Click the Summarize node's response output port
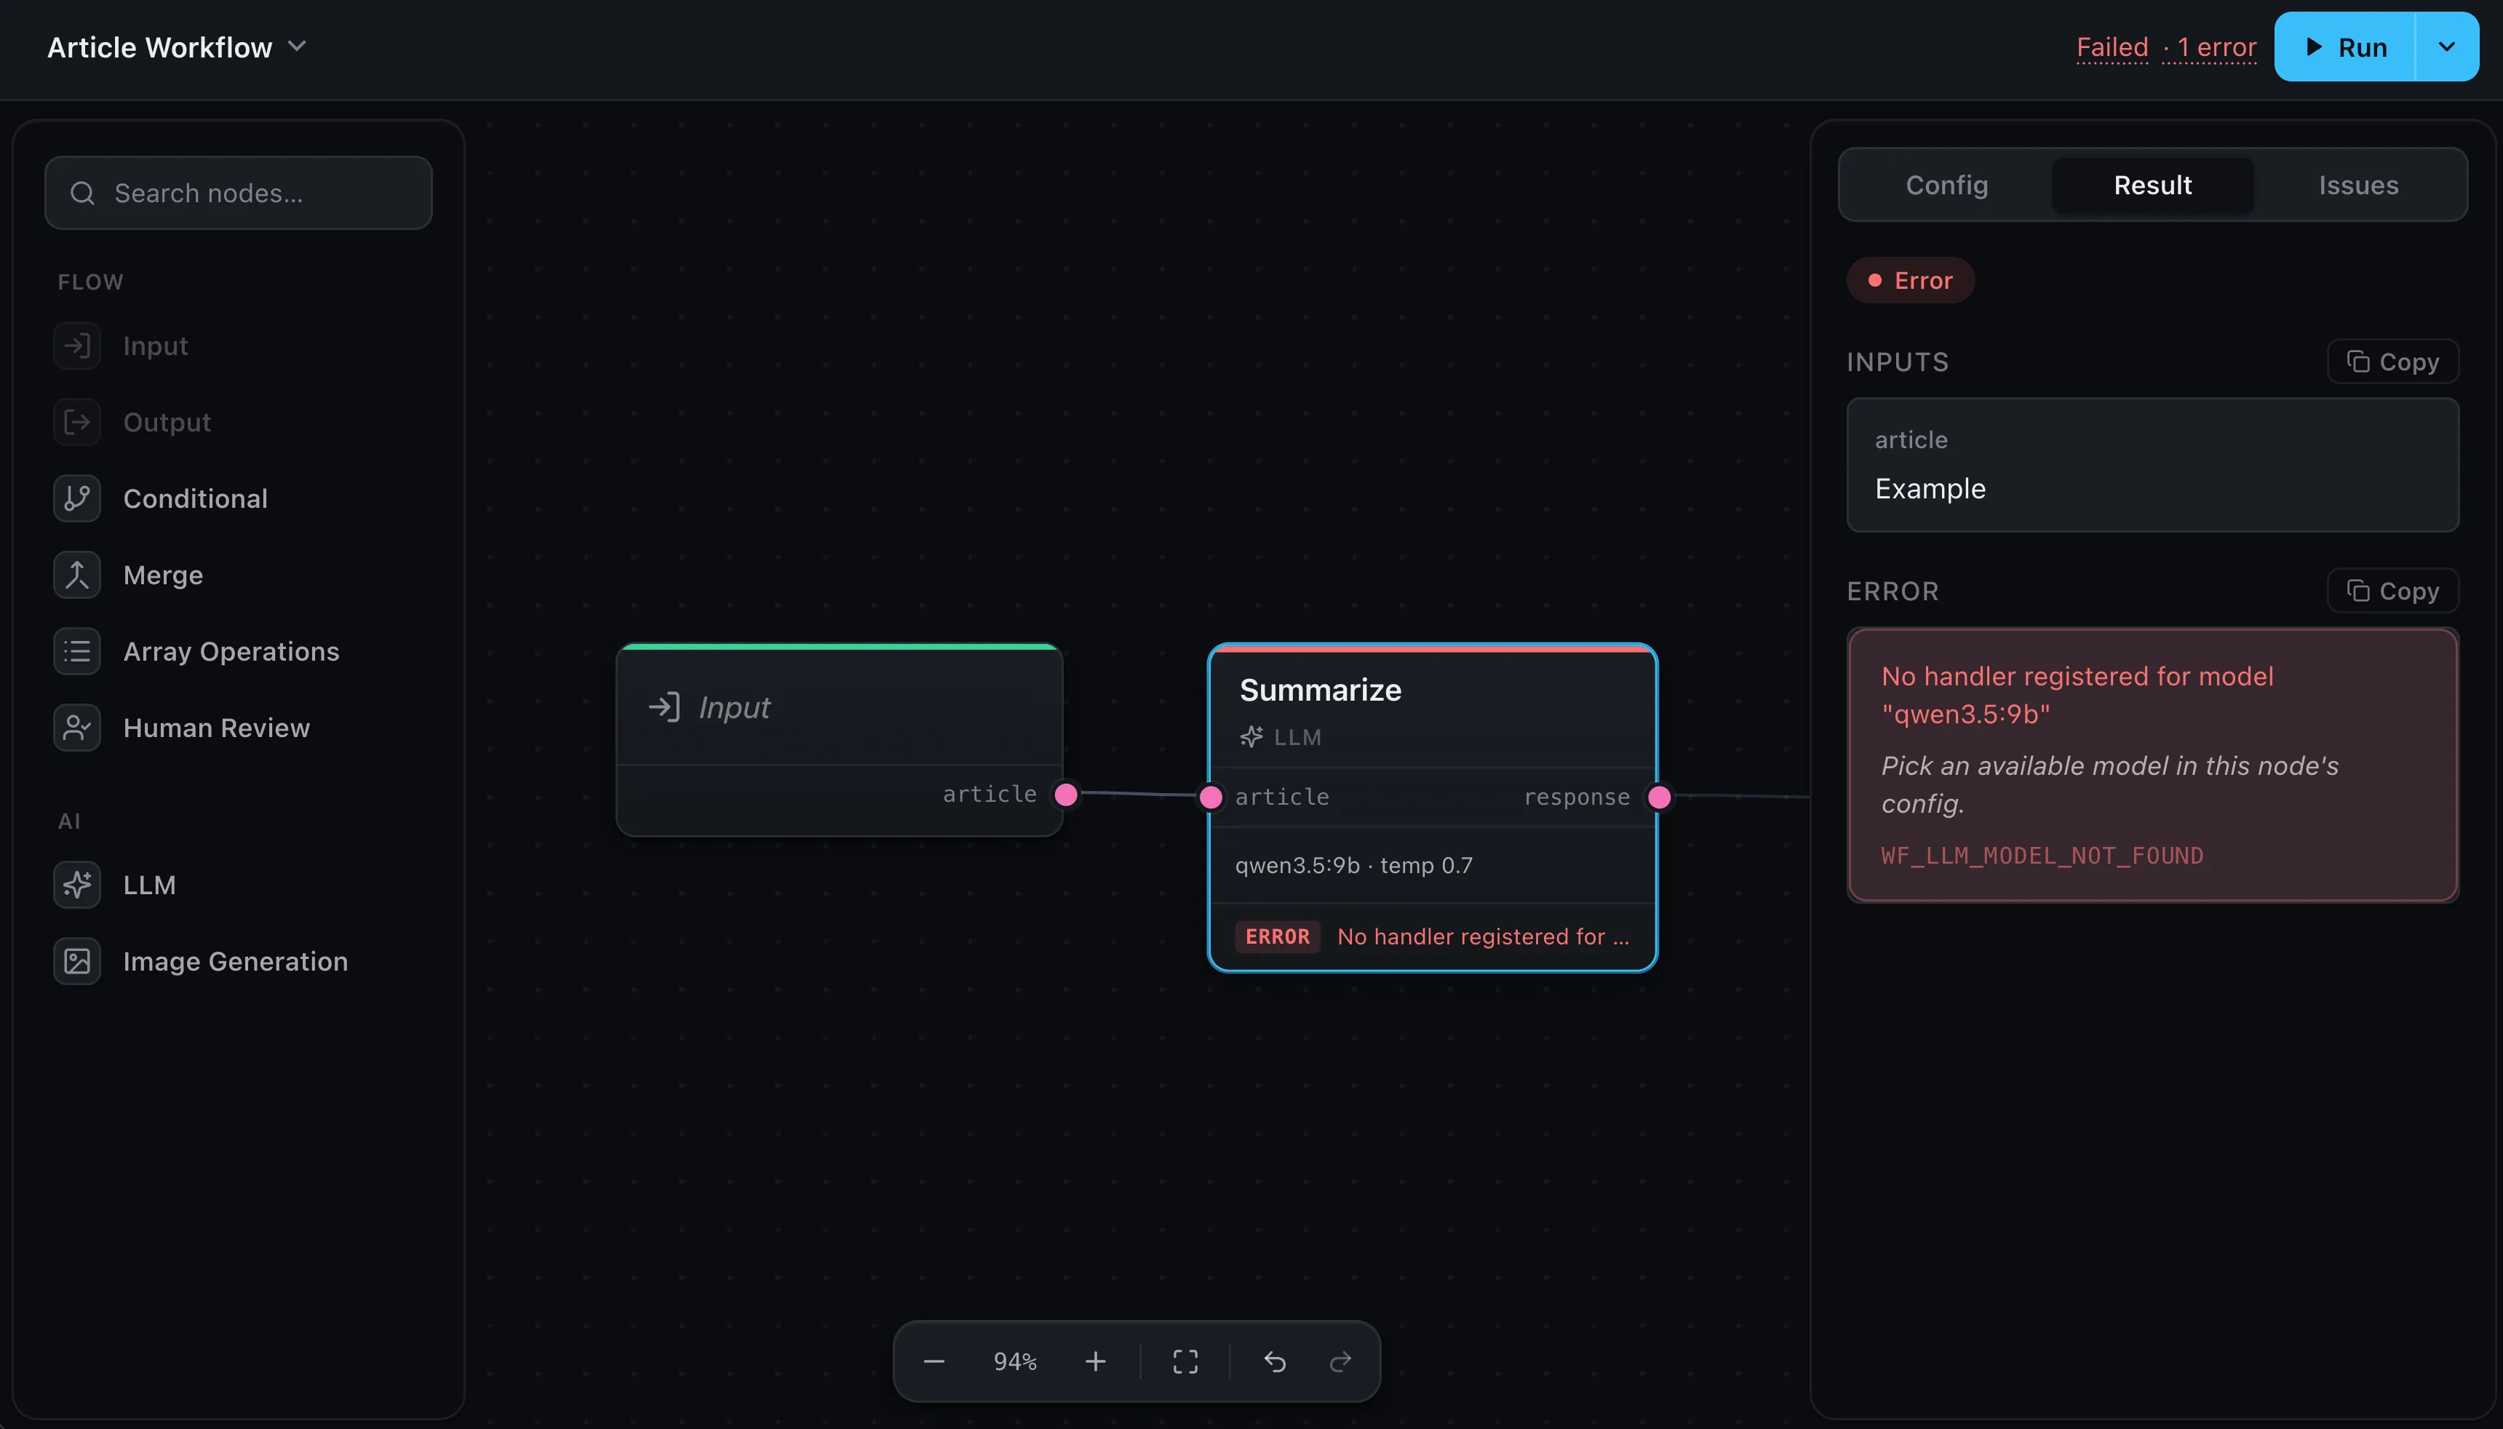 pos(1659,797)
